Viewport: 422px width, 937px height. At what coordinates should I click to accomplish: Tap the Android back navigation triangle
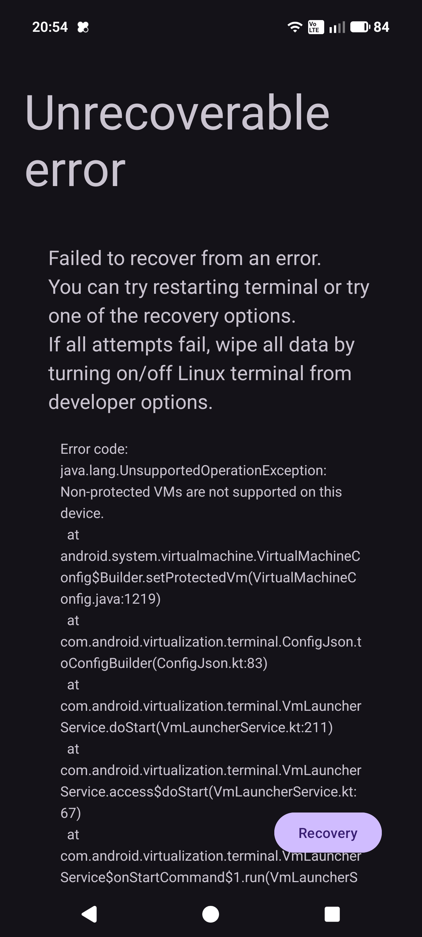pyautogui.click(x=89, y=914)
